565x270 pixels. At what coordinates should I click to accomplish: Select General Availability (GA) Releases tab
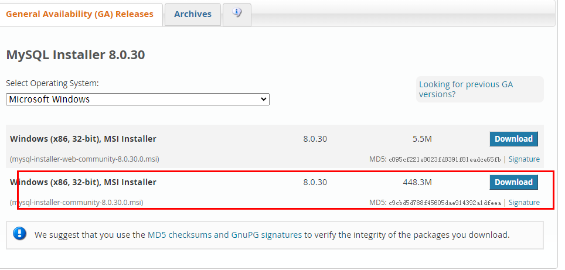80,15
